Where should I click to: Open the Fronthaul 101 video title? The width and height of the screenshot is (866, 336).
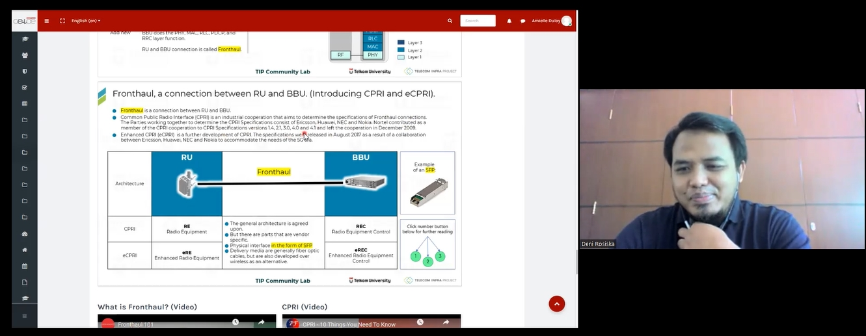(136, 324)
